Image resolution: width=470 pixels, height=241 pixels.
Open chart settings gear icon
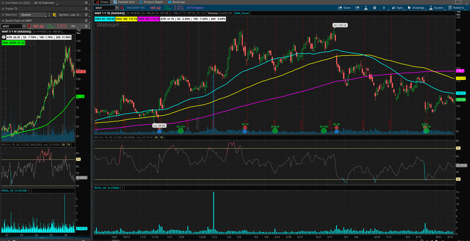tap(374, 8)
